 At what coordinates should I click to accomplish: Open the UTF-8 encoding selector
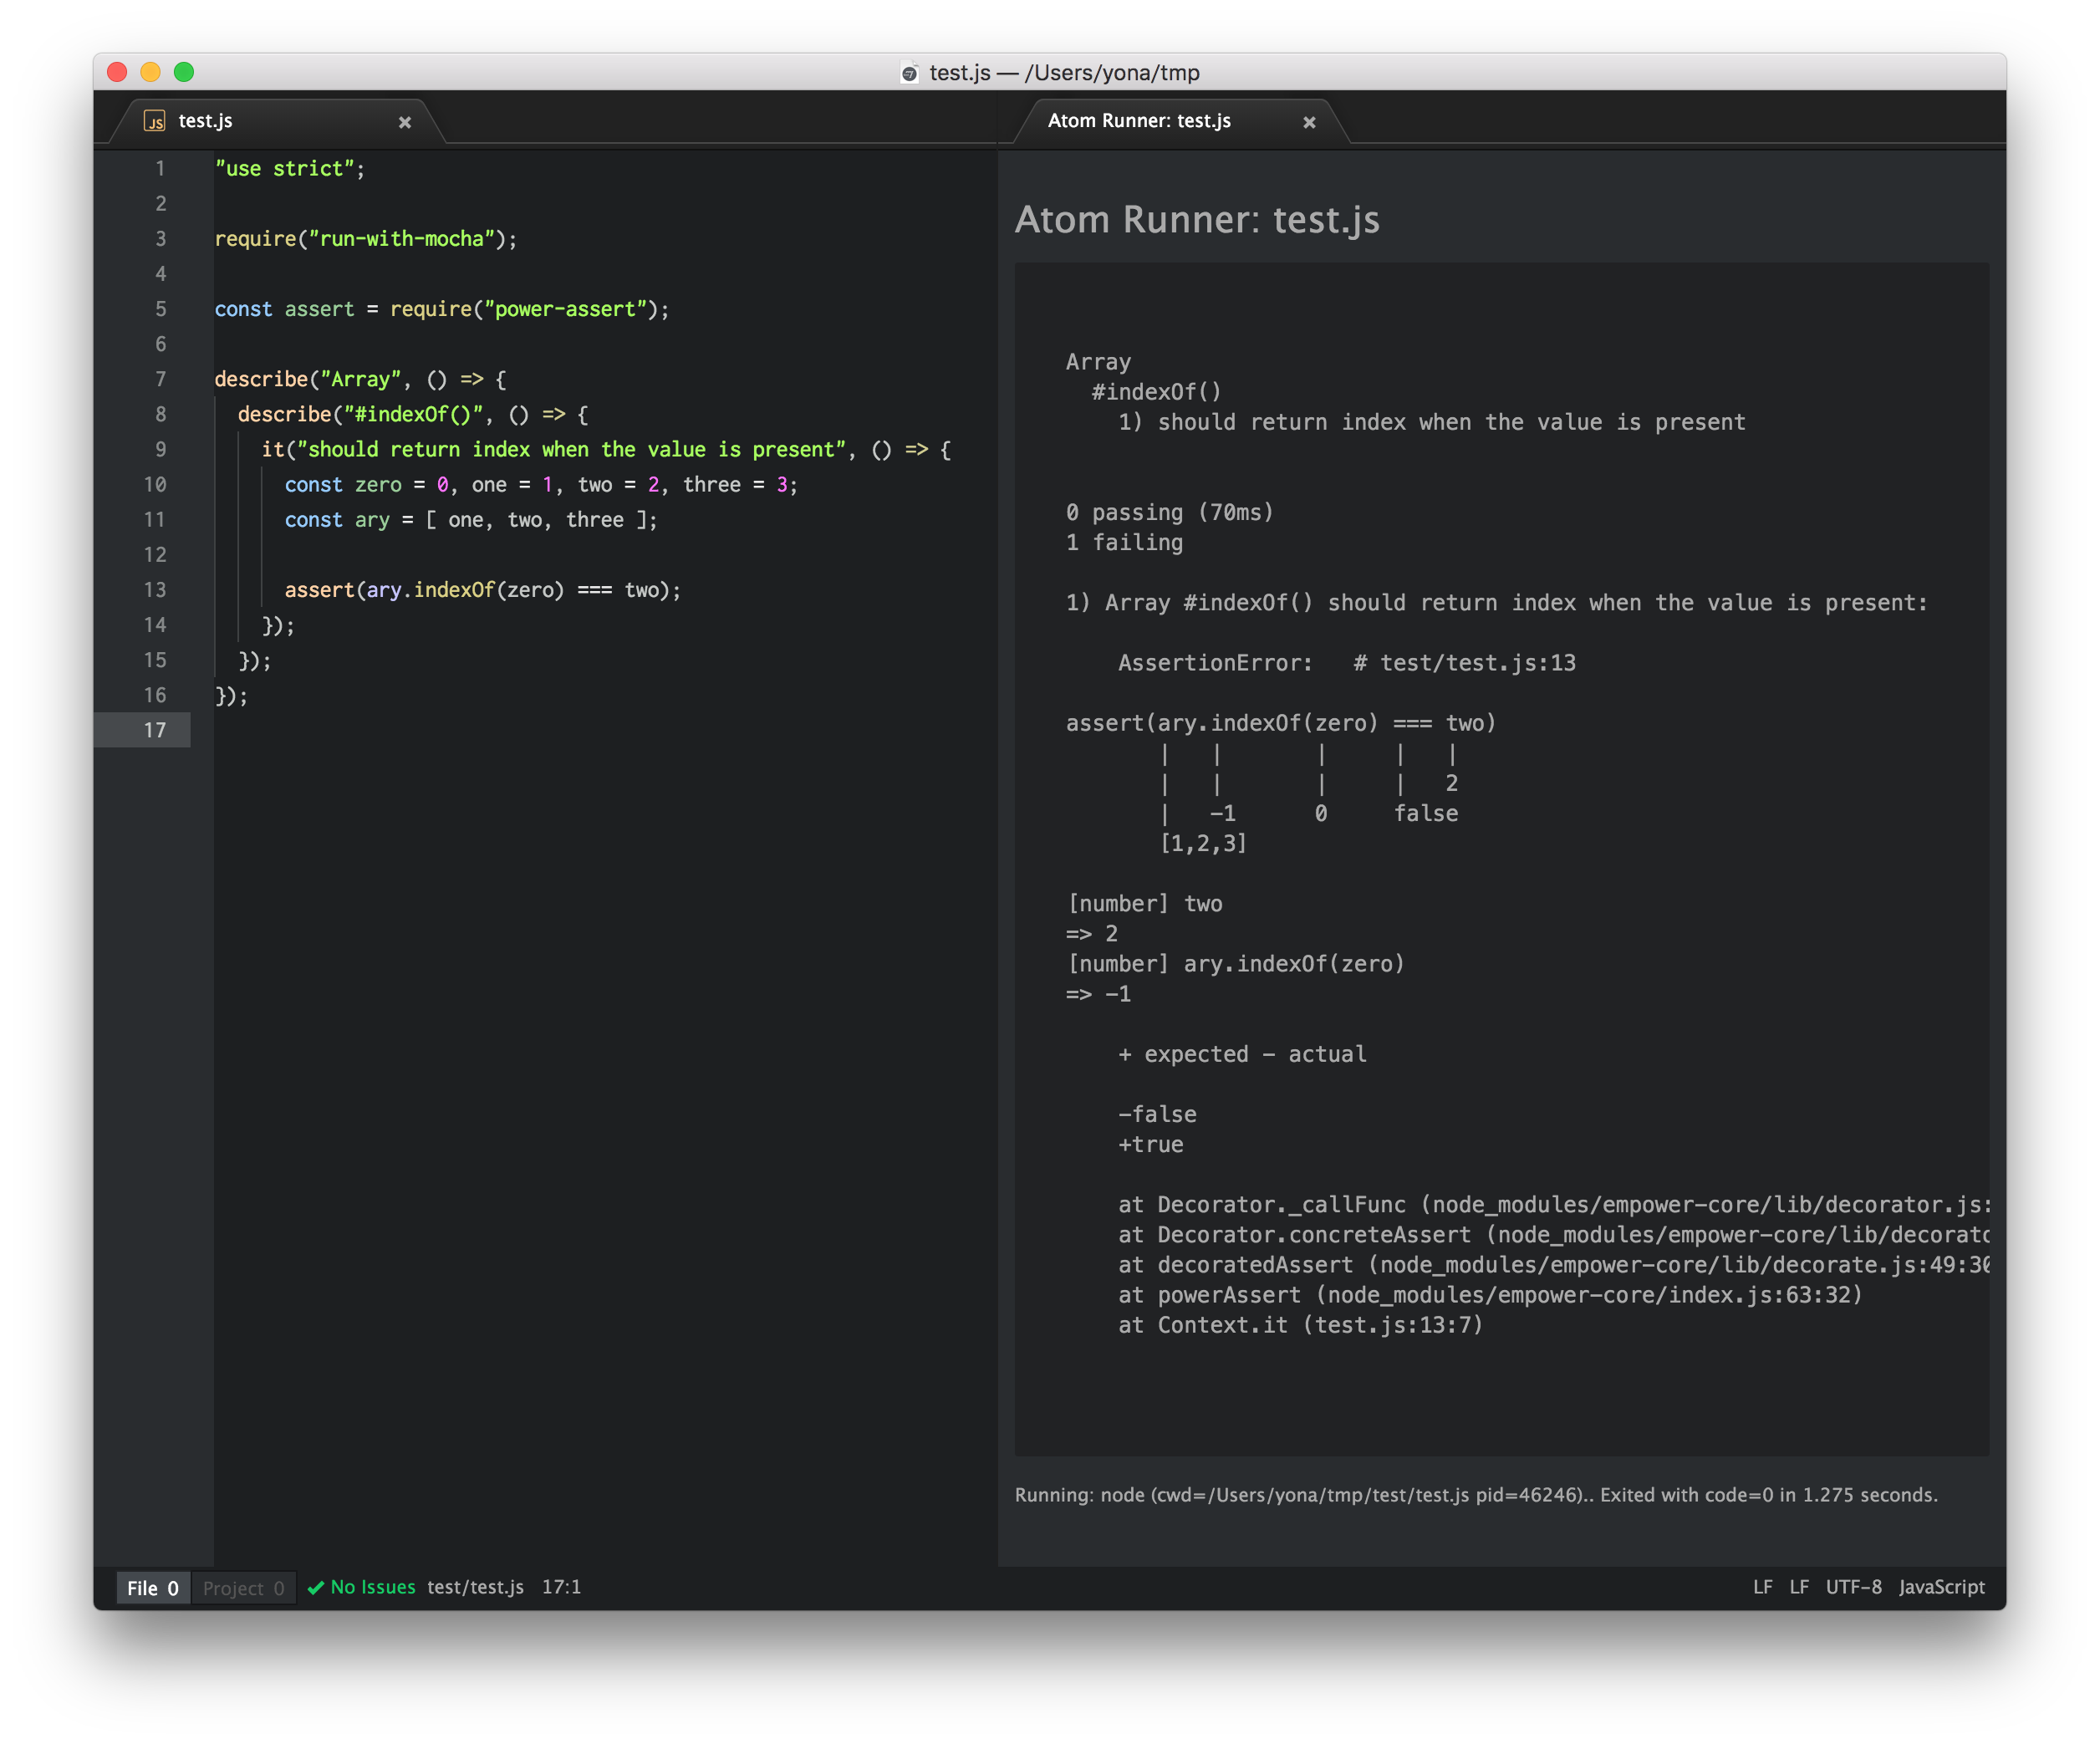point(1853,1587)
